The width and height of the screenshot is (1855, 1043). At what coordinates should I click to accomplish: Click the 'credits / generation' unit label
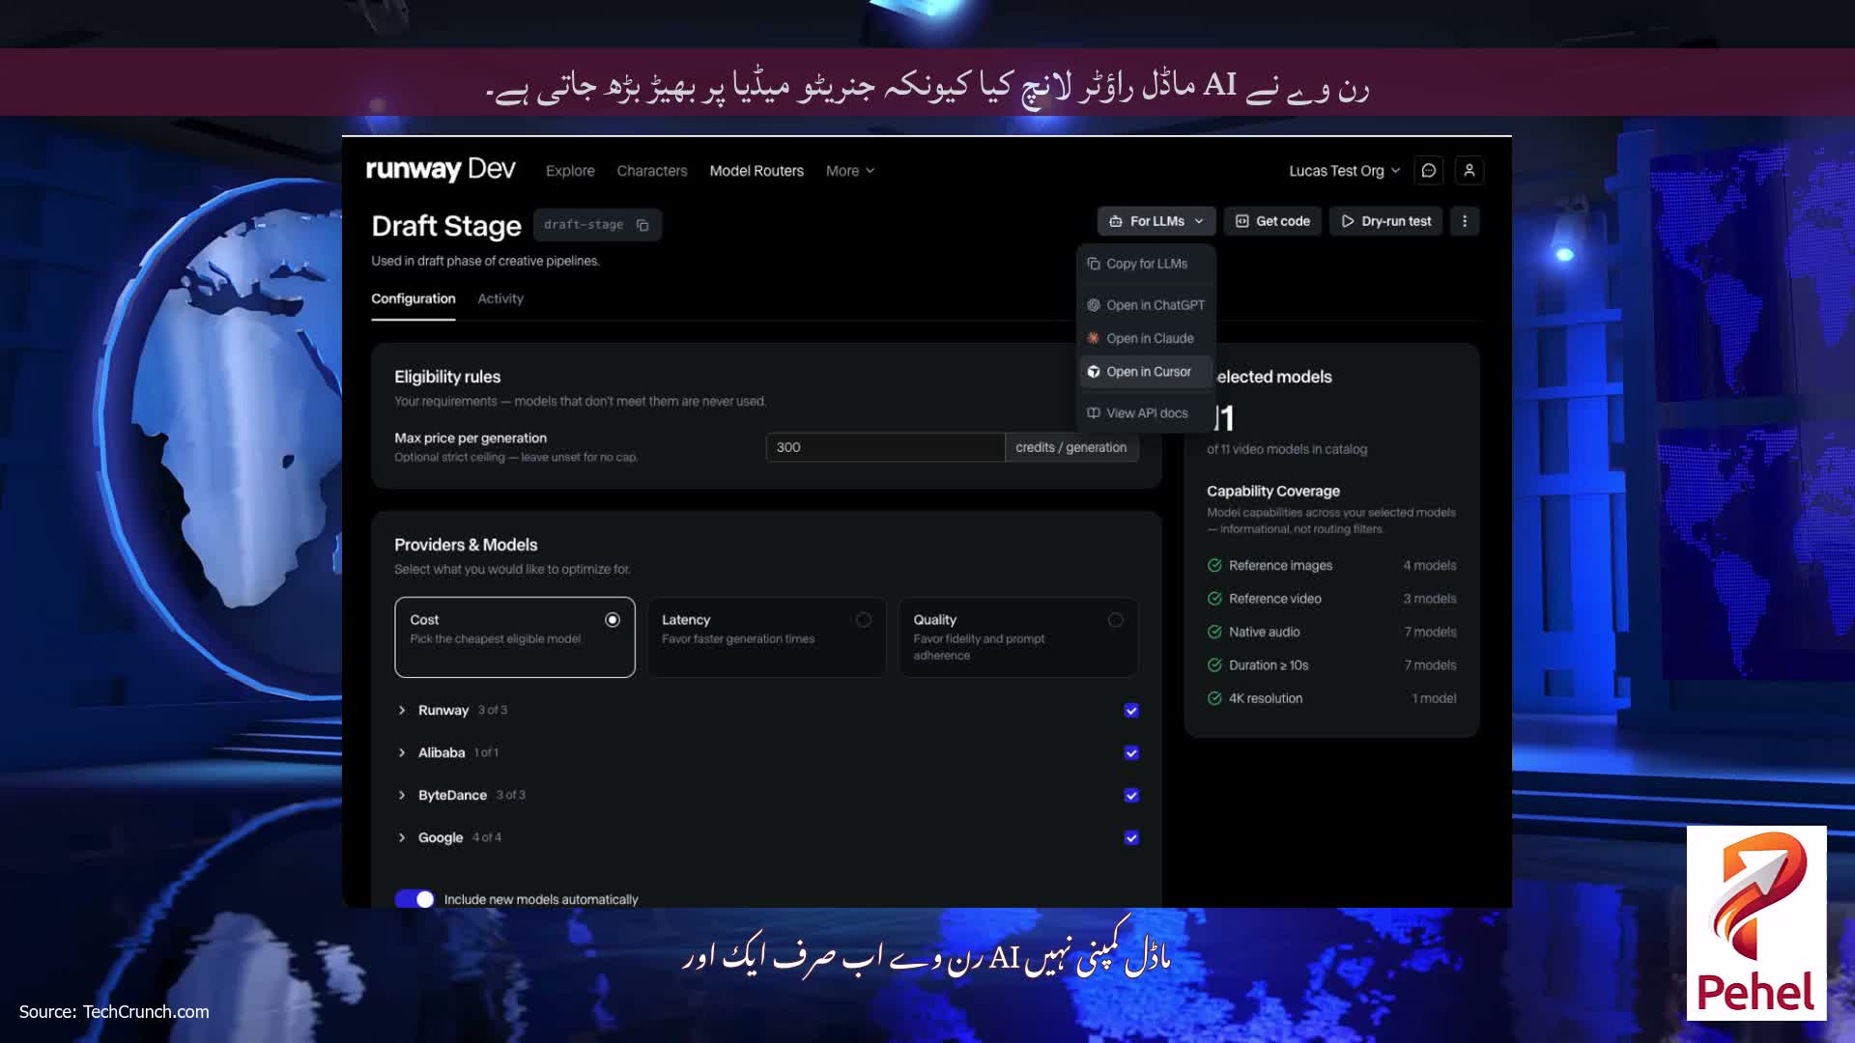pos(1070,447)
